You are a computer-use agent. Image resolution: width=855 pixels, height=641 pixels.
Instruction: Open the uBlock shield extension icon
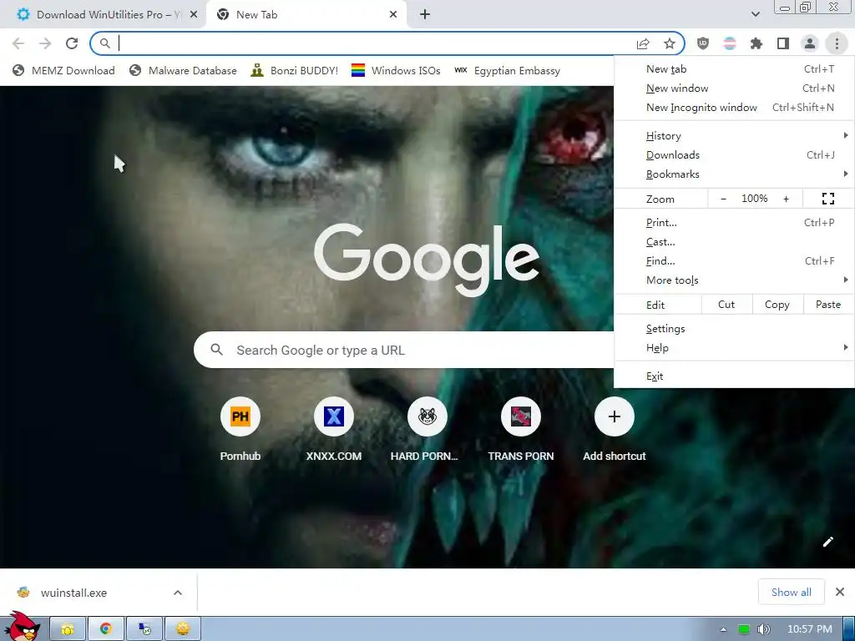(x=703, y=43)
